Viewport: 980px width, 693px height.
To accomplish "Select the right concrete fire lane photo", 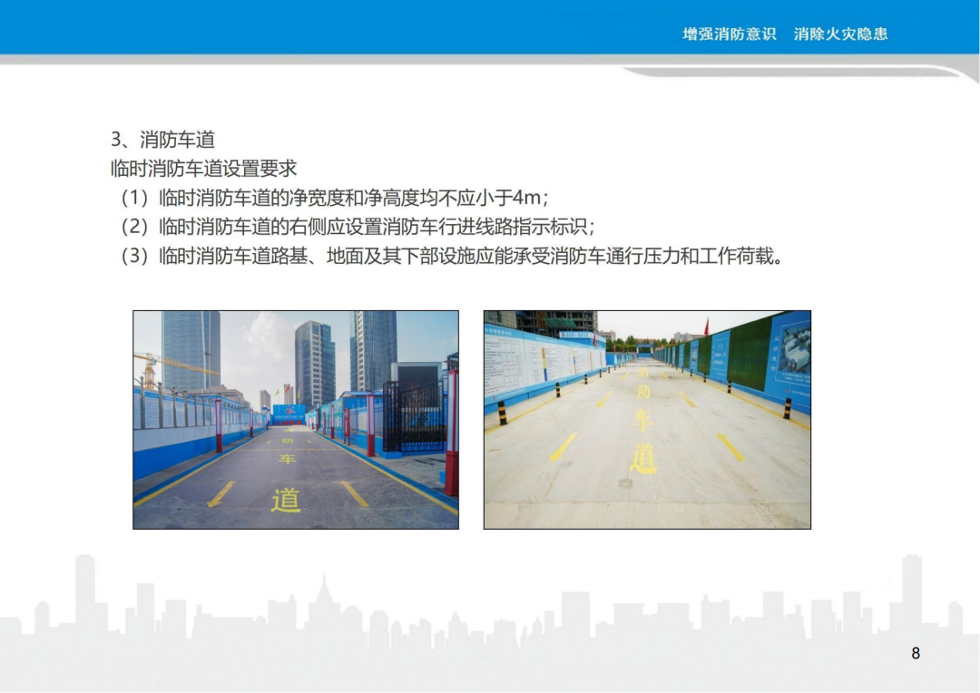I will pos(647,420).
